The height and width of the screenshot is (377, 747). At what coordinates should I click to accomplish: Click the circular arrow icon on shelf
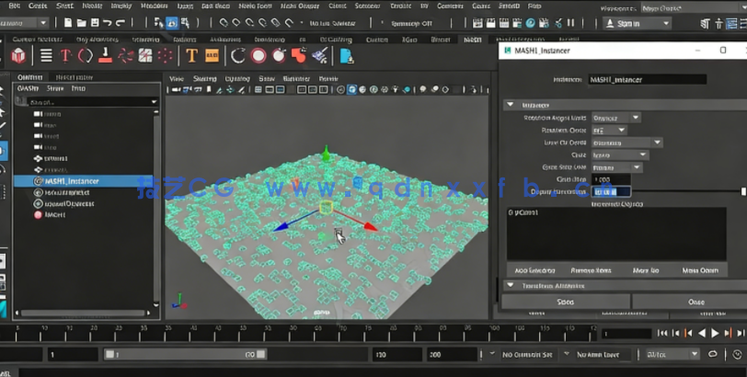tap(238, 56)
